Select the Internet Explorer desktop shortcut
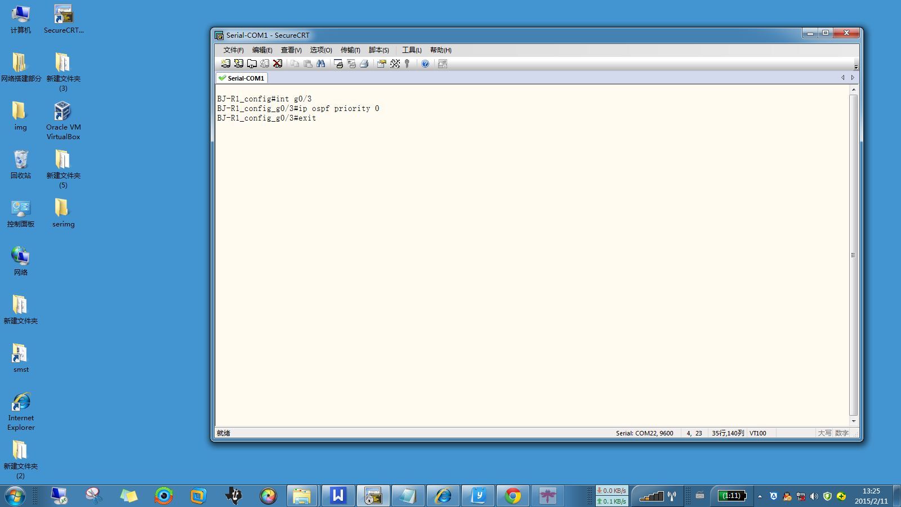This screenshot has width=901, height=507. click(x=21, y=412)
